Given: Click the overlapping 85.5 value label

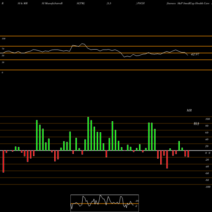Looking at the screenshot, I should pos(196,124).
